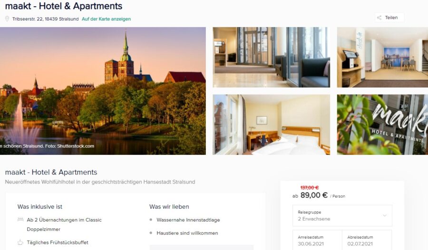
Task: Click the maakt - Hotel & Apartments page title
Action: [64, 6]
